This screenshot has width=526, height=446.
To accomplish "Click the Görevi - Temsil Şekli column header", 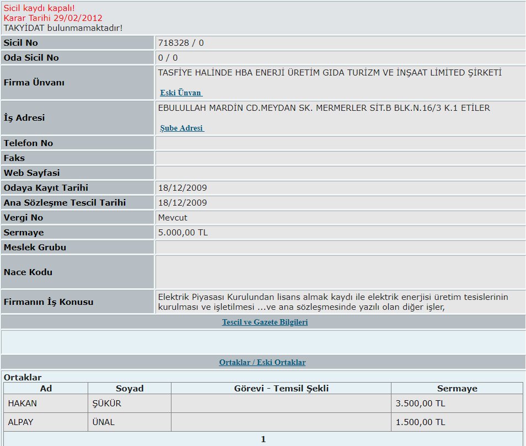I will coord(281,388).
